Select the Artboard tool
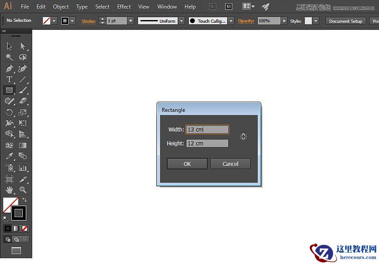 coord(9,179)
